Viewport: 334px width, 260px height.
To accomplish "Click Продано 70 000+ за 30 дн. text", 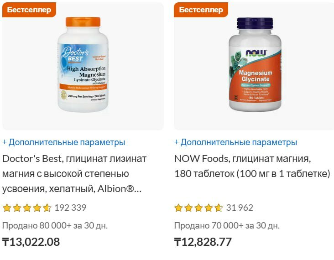I will pyautogui.click(x=227, y=225).
